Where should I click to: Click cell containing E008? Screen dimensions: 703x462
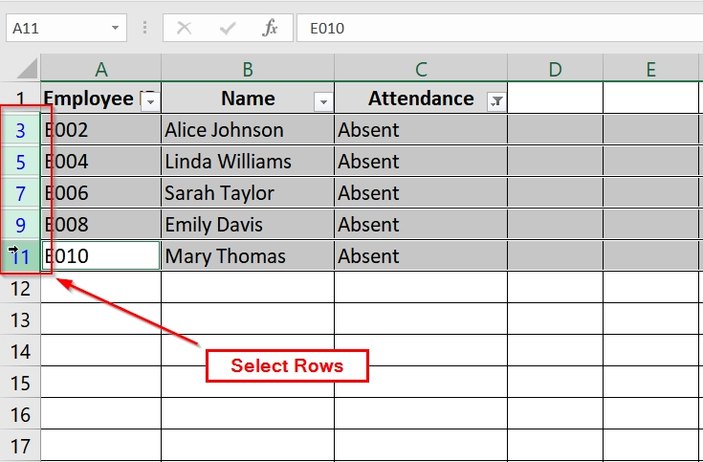100,224
